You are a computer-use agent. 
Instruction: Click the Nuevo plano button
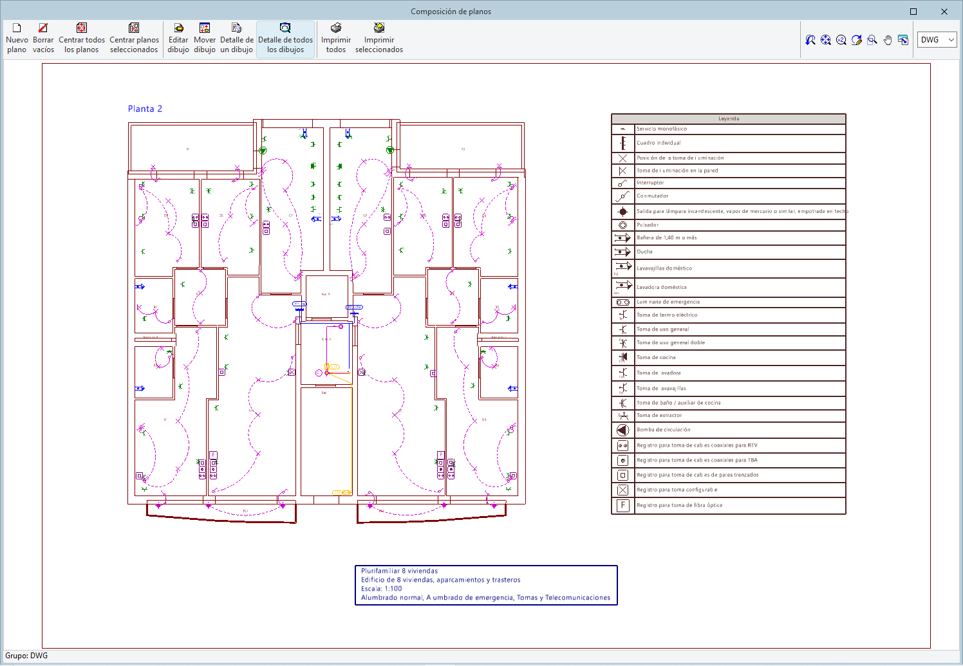tap(17, 39)
